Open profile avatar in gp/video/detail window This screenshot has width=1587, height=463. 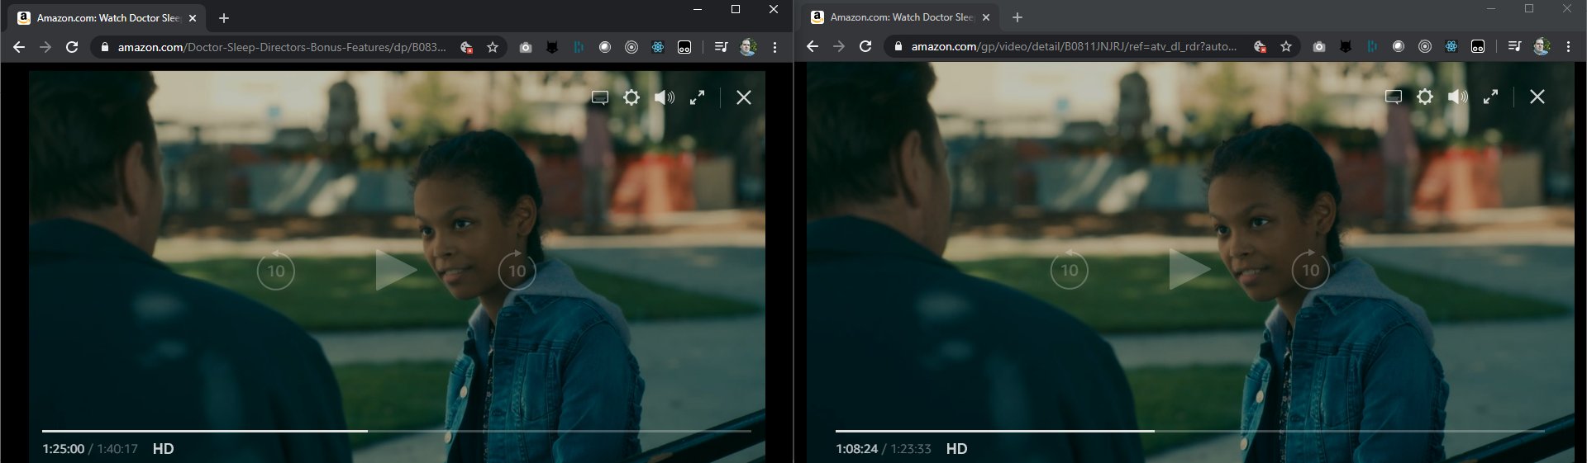(x=1542, y=46)
